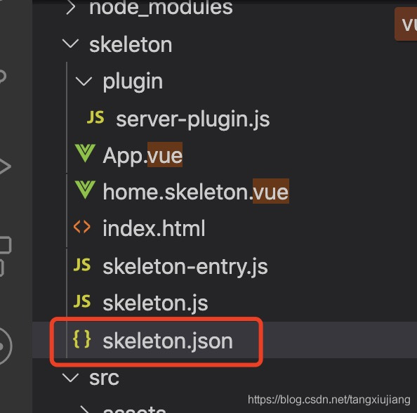Click the orange HTML brackets icon for index.html
This screenshot has height=413, width=417.
pyautogui.click(x=82, y=227)
